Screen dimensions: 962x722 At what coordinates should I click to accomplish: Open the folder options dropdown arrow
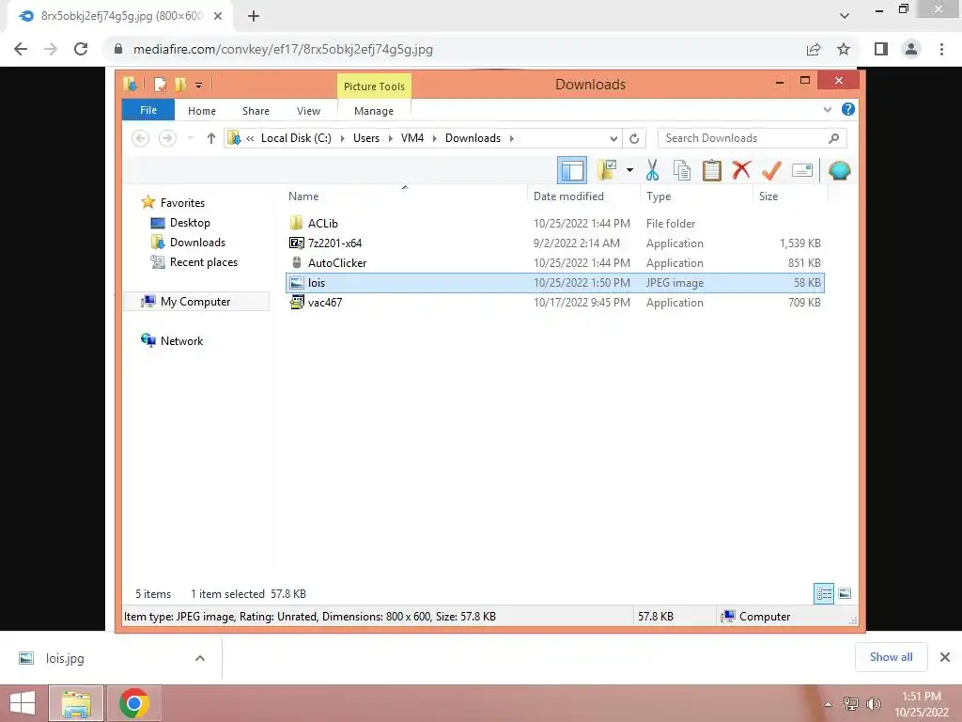(x=629, y=170)
